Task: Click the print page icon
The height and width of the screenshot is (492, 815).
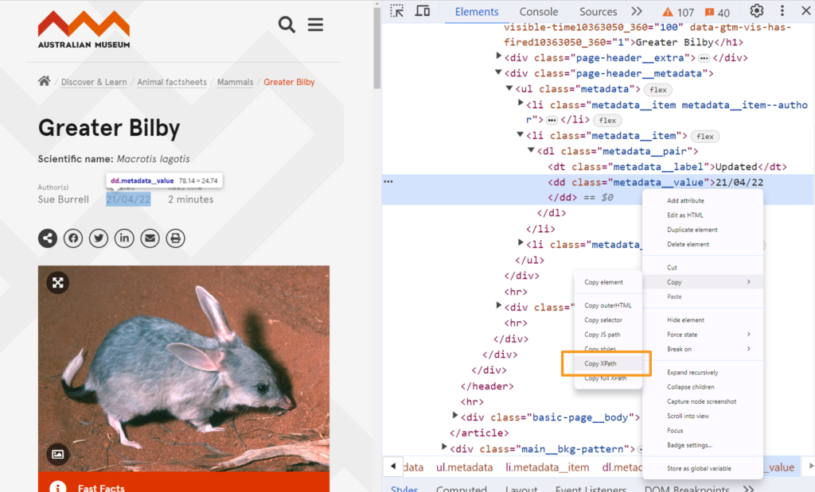Action: 175,238
